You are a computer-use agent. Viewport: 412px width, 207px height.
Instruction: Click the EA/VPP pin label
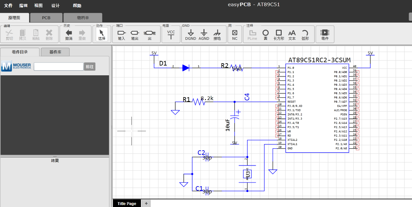pyautogui.click(x=342, y=106)
